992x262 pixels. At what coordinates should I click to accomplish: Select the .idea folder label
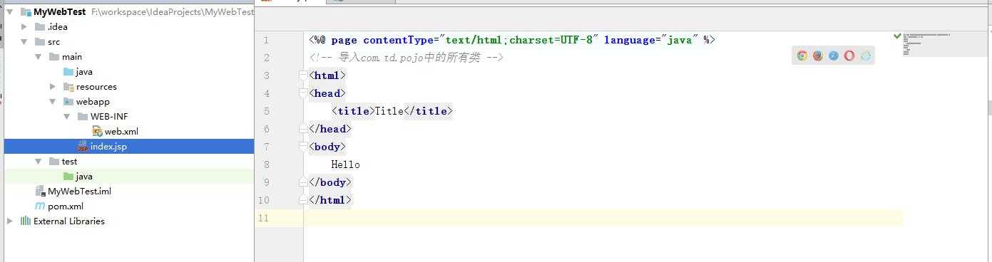point(58,27)
